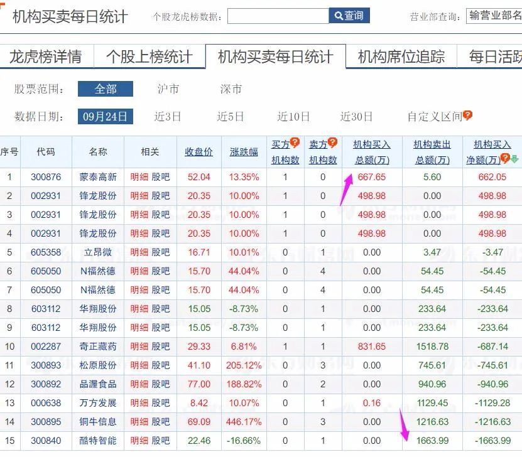Sort by 涨跌幅 column header

pyautogui.click(x=244, y=152)
